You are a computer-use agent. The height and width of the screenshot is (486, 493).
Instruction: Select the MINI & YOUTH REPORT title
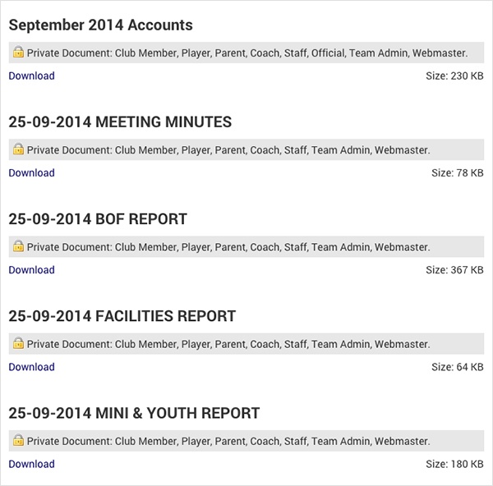134,413
